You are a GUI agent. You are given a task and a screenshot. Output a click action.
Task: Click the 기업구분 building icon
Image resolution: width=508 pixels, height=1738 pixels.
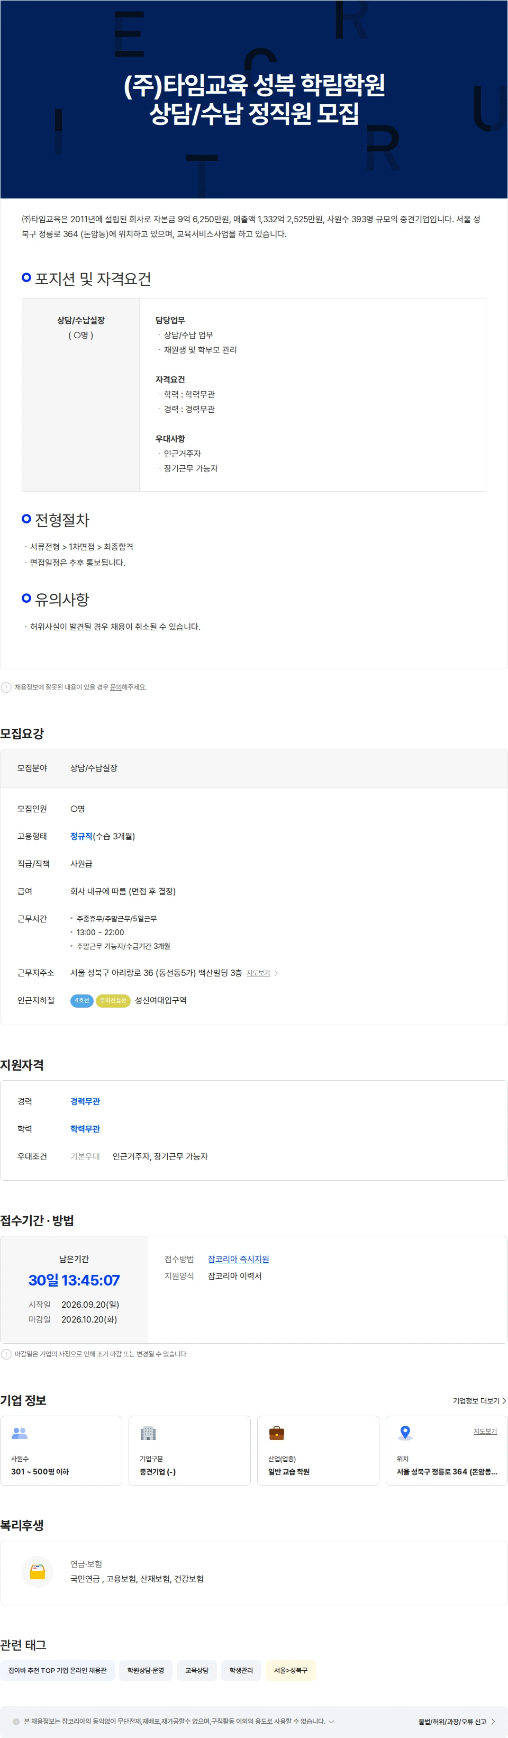pos(148,1433)
